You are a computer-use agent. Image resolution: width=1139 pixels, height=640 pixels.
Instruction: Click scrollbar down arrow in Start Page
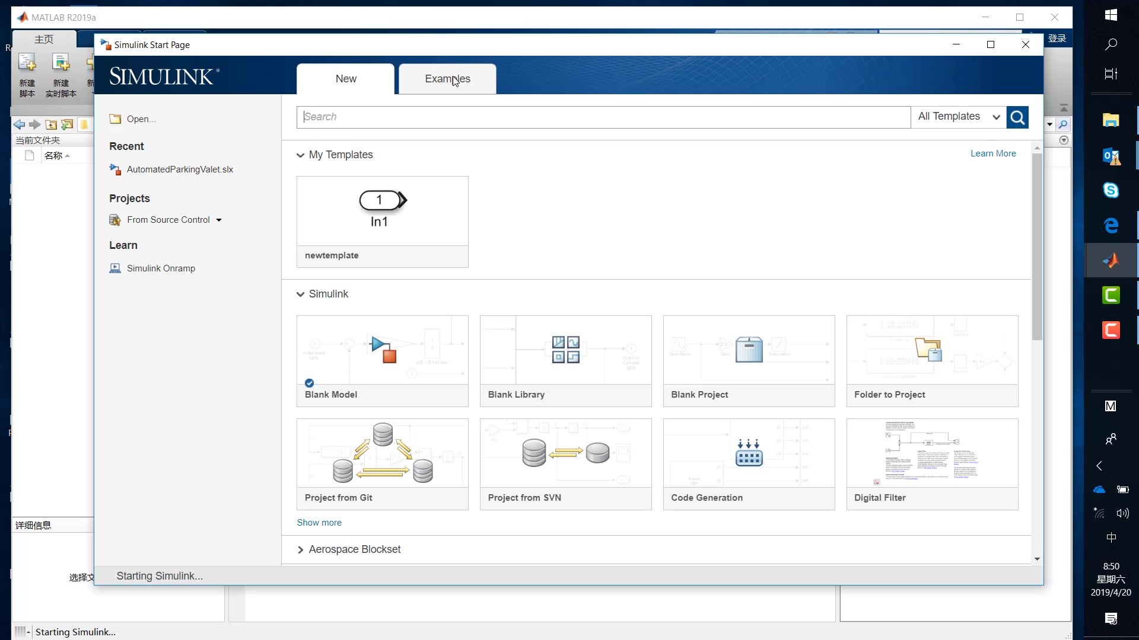click(x=1037, y=559)
